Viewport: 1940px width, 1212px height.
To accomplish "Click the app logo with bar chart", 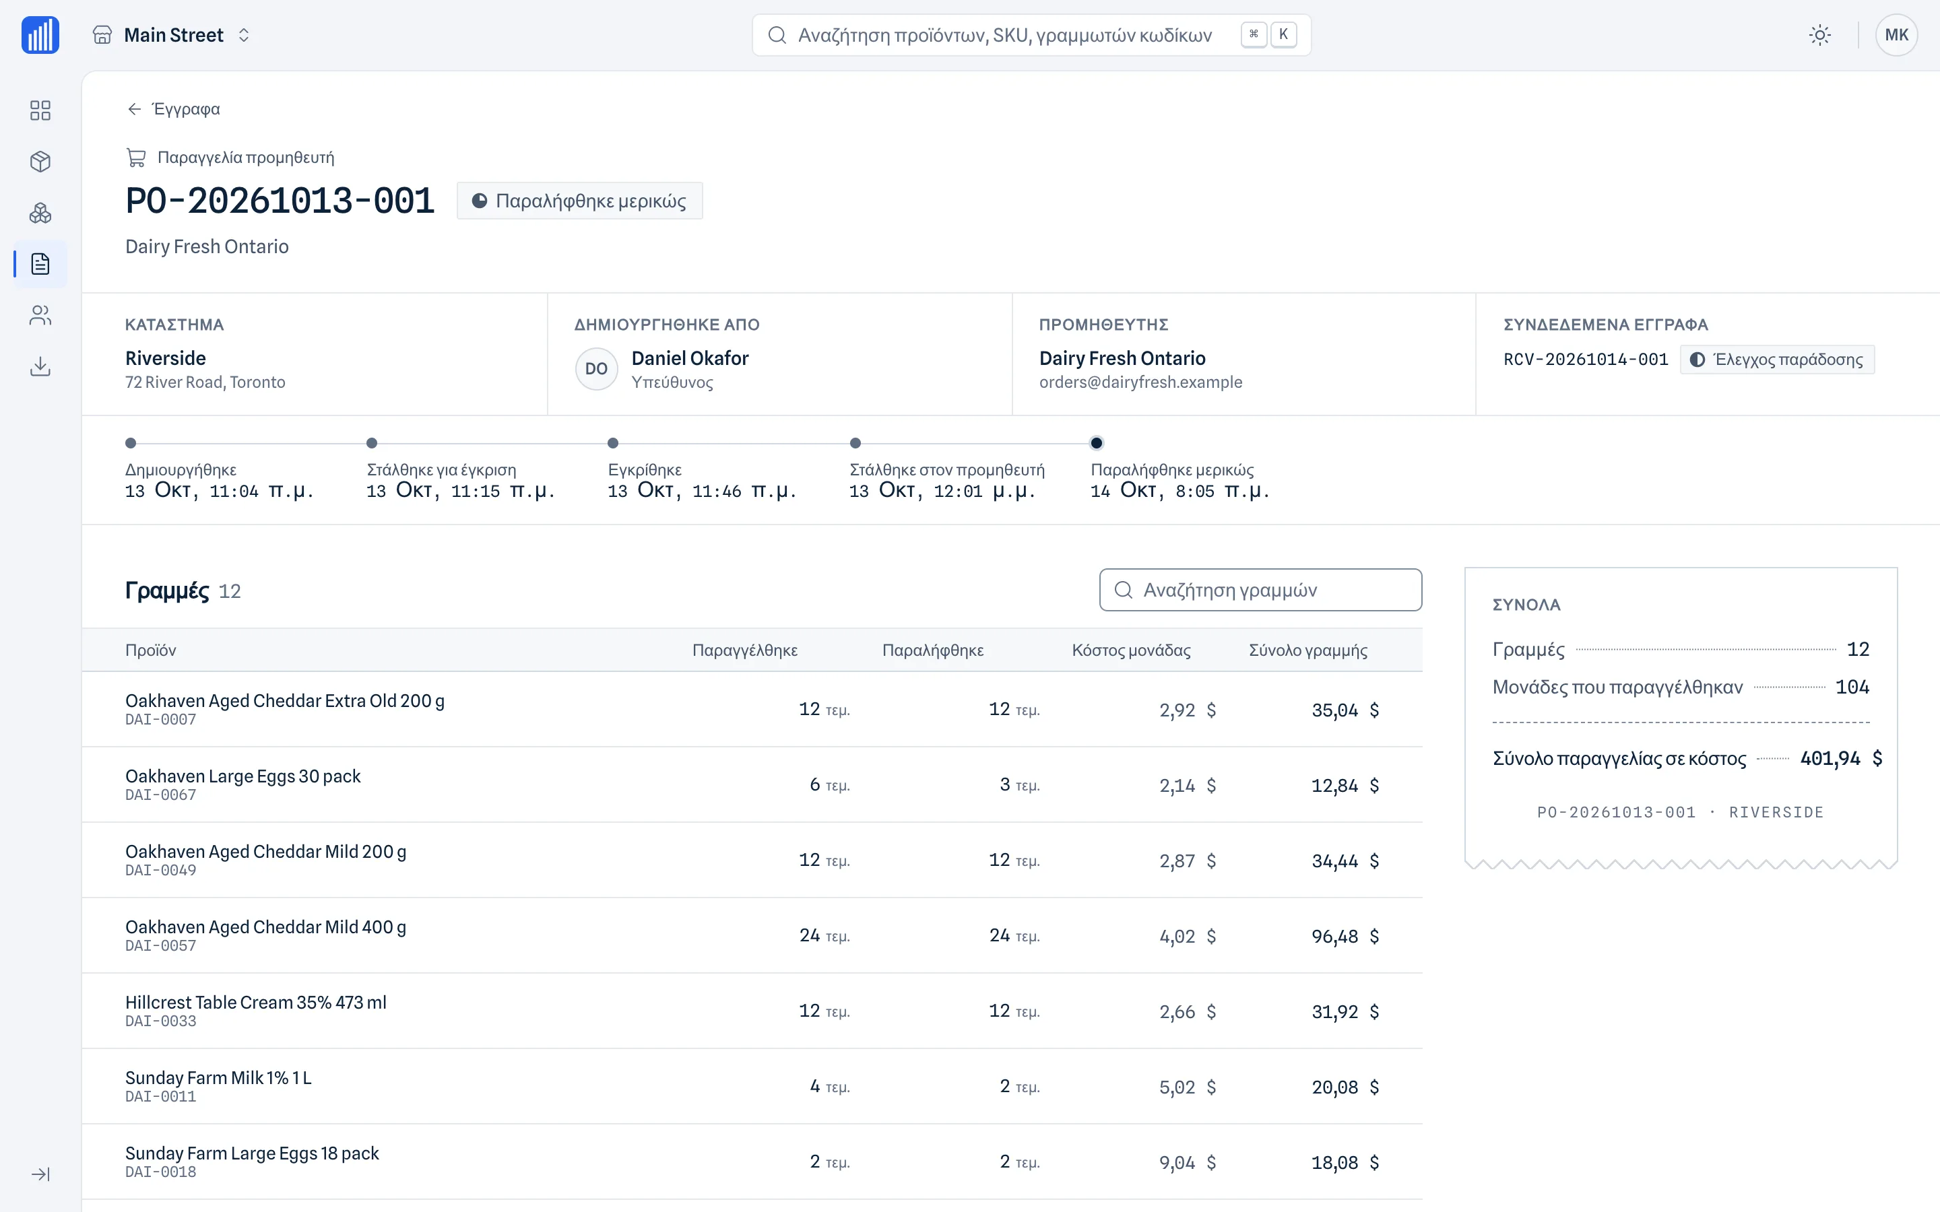I will coord(40,35).
